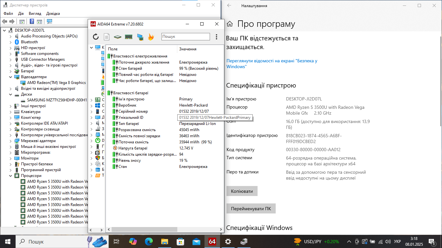Expand the Монітори node

tap(11, 158)
